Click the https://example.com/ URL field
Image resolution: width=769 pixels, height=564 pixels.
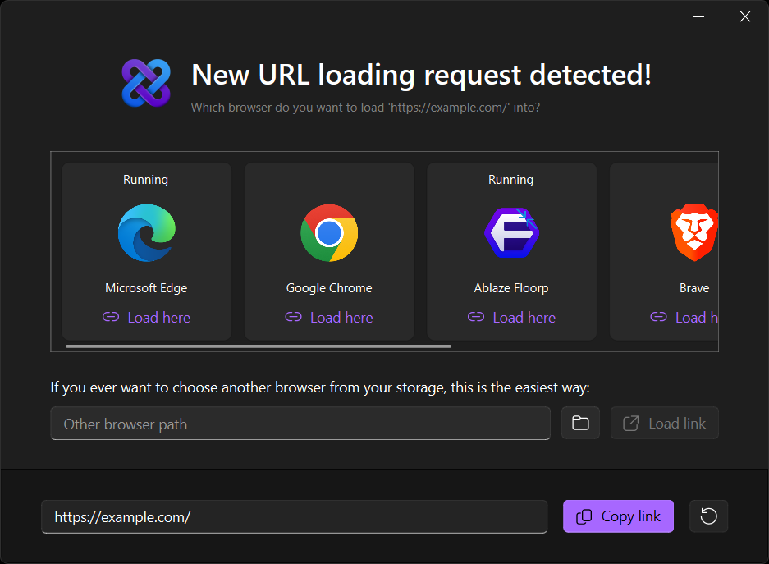pos(295,516)
